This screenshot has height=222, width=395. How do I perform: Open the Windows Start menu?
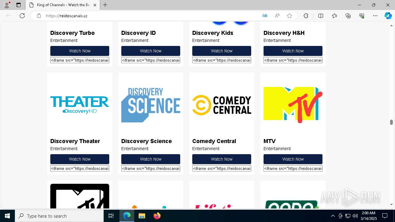7,216
